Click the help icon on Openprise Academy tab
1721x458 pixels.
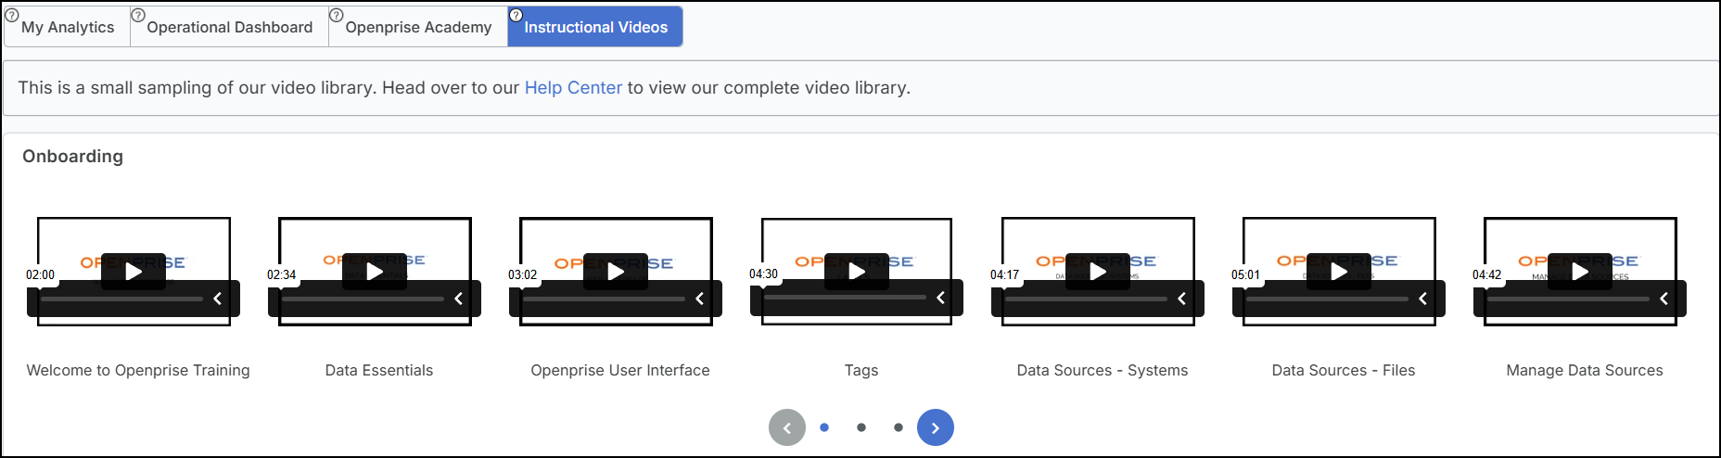pyautogui.click(x=337, y=15)
